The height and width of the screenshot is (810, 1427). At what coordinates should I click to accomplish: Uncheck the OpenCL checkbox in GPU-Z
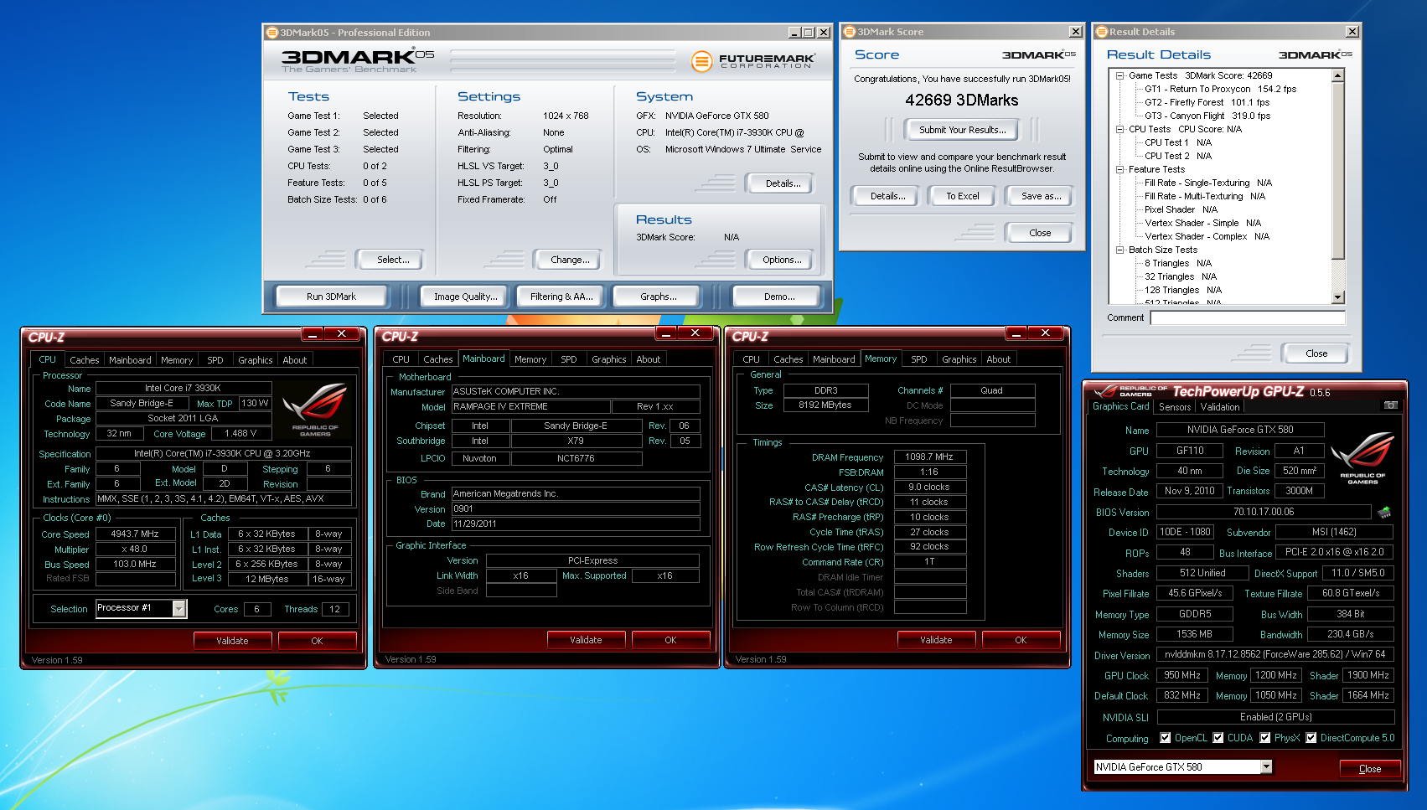coord(1165,738)
